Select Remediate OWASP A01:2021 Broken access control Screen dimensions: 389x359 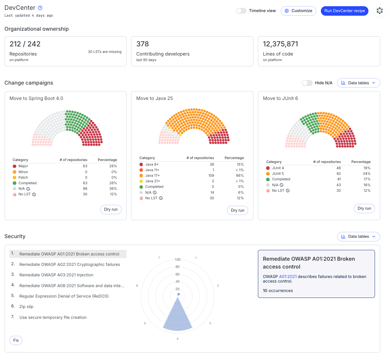(68, 254)
